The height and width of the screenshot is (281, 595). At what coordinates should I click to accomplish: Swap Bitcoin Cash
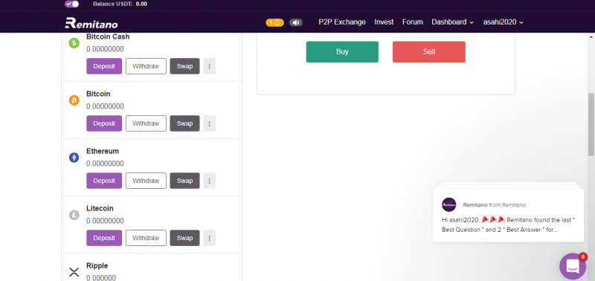coord(184,66)
